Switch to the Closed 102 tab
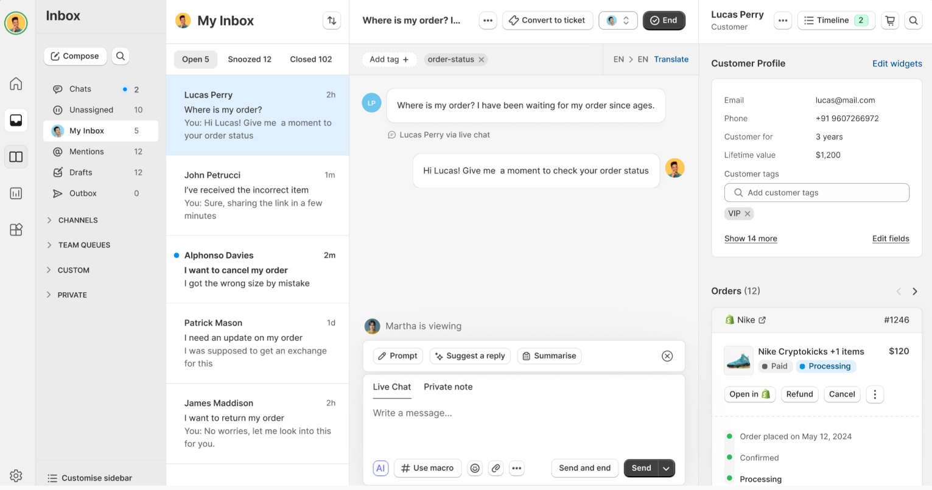This screenshot has height=490, width=932. point(311,60)
